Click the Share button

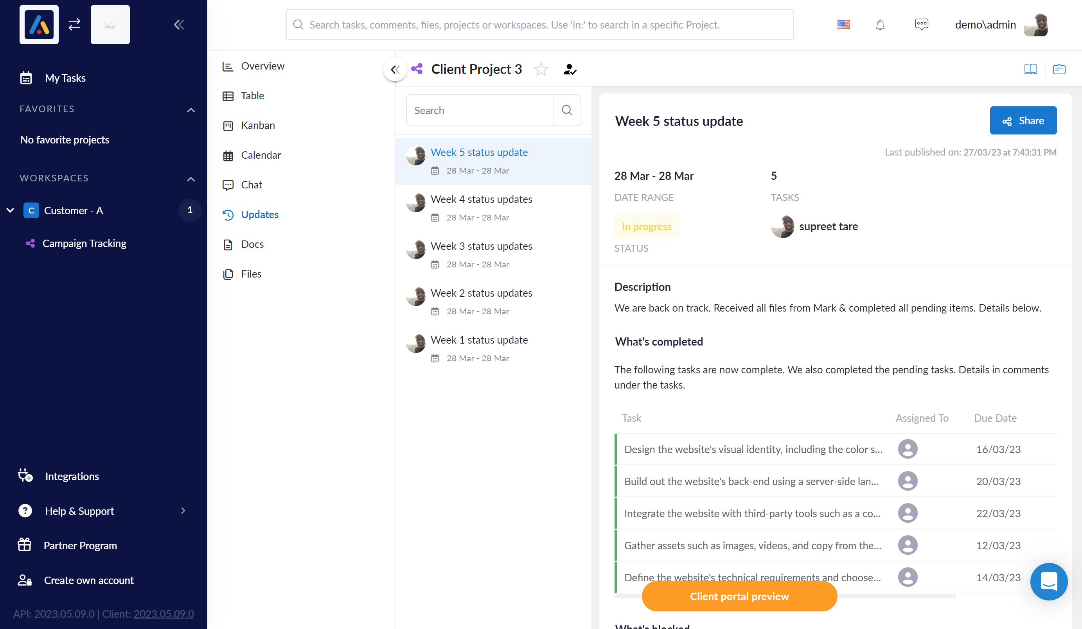point(1023,120)
